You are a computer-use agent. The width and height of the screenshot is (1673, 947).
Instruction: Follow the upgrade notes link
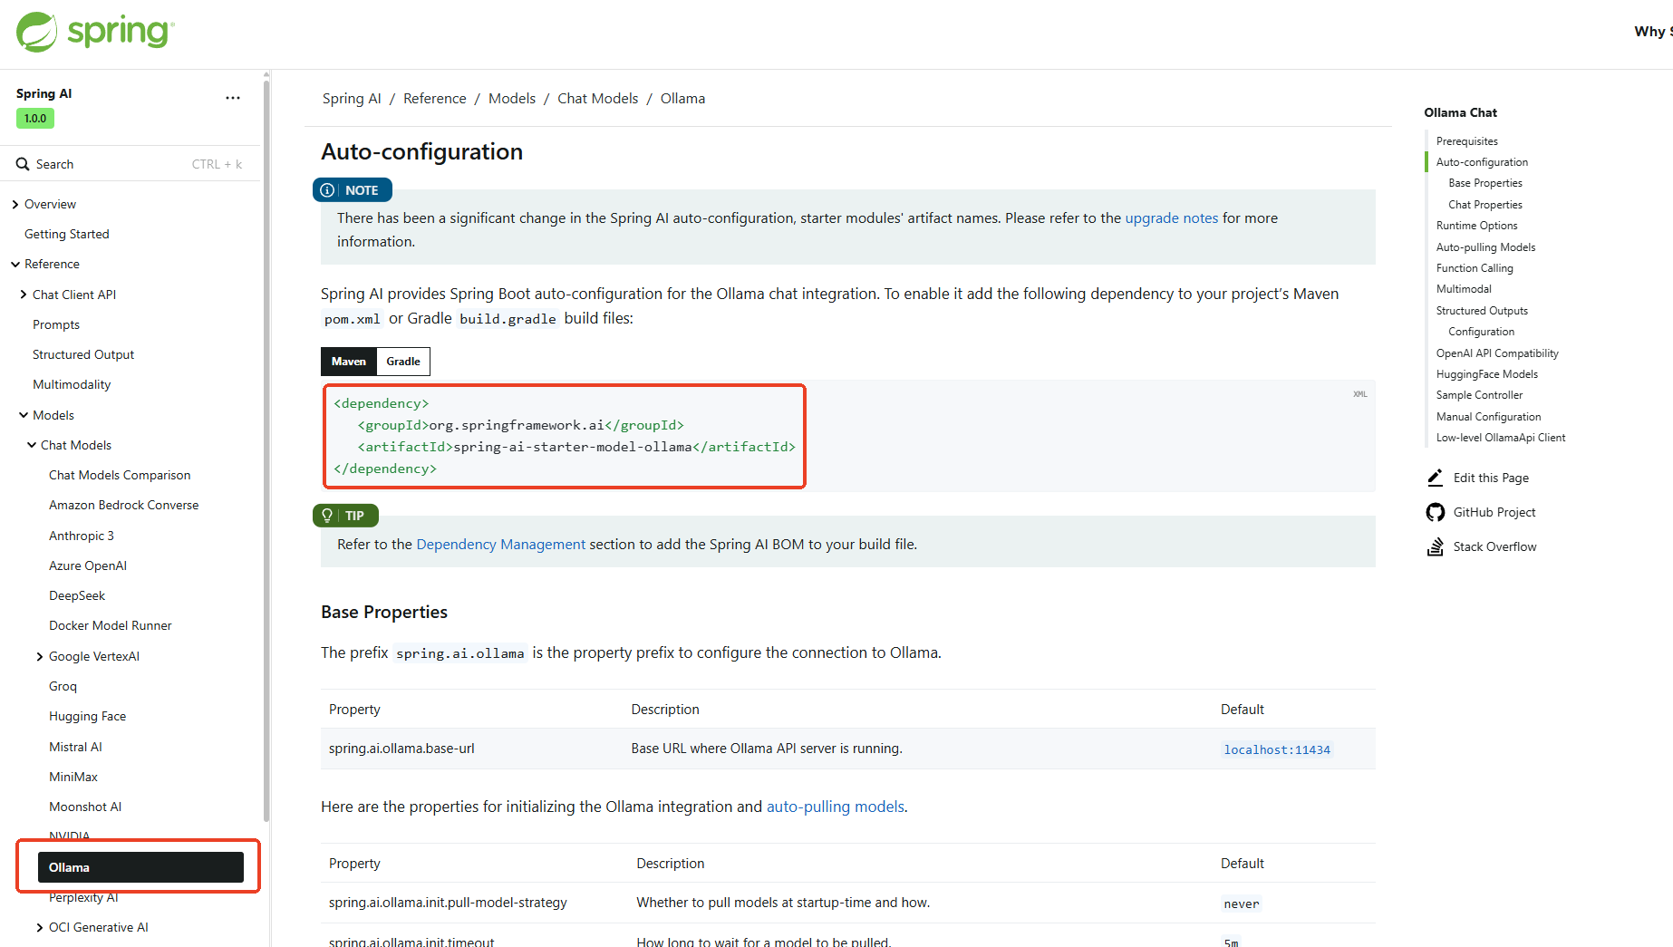coord(1172,217)
